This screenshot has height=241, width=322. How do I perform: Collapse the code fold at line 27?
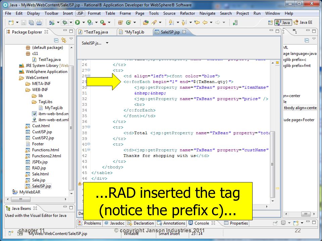point(89,70)
